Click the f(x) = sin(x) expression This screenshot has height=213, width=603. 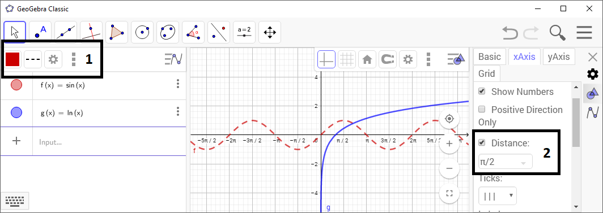(62, 85)
